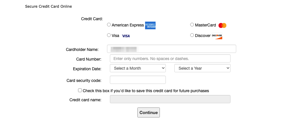Viewport: 291px width, 122px height.
Task: Choose the Visa radio button
Action: tap(109, 35)
